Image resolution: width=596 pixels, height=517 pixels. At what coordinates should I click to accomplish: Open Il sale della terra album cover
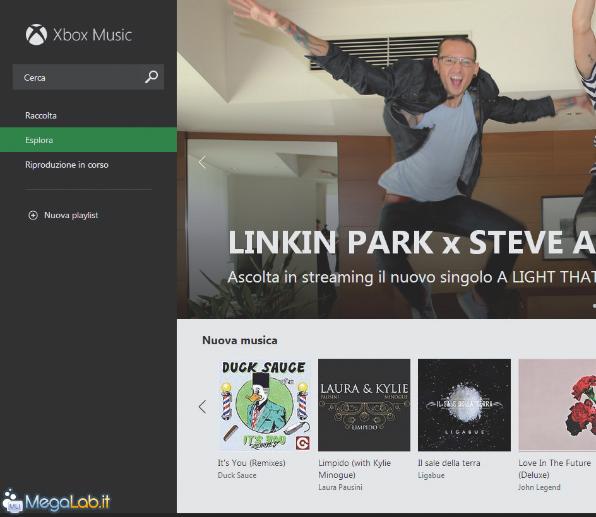[464, 405]
